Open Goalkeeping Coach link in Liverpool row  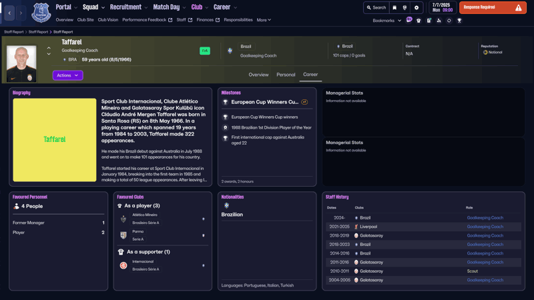pyautogui.click(x=485, y=227)
